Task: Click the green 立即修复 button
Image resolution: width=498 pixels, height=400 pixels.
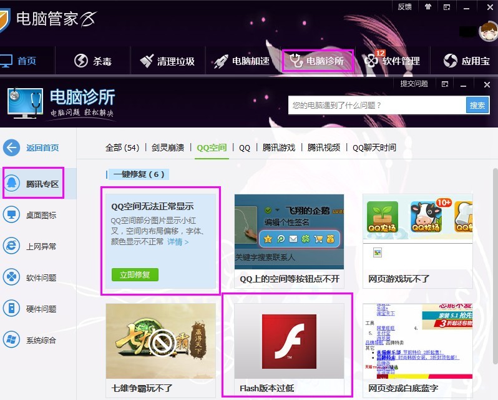Action: (135, 275)
